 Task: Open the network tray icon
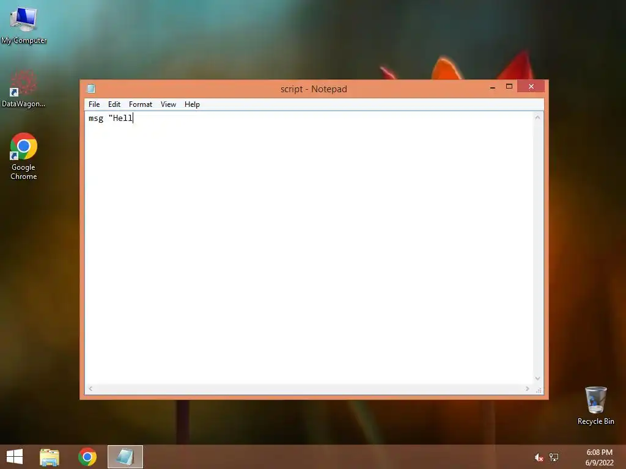tap(554, 457)
